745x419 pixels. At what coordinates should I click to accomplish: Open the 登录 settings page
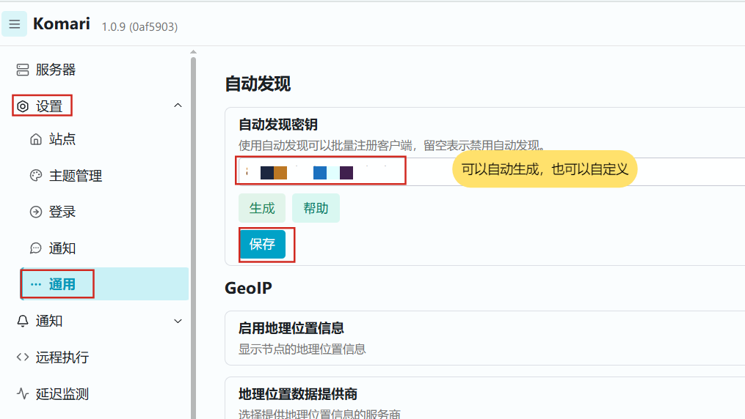pos(62,212)
